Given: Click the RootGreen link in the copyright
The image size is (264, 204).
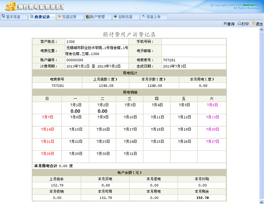Looking at the screenshot, I should coord(249,5).
